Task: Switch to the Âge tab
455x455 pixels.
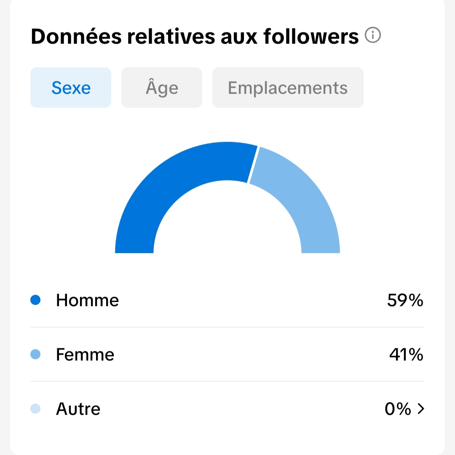Action: click(162, 88)
